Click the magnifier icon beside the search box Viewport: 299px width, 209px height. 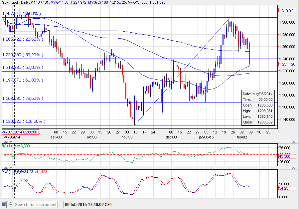pos(11,204)
